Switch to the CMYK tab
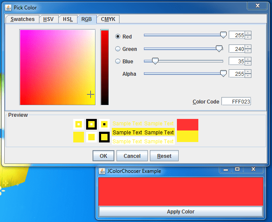Screen dimensions: 272x222 pyautogui.click(x=108, y=19)
